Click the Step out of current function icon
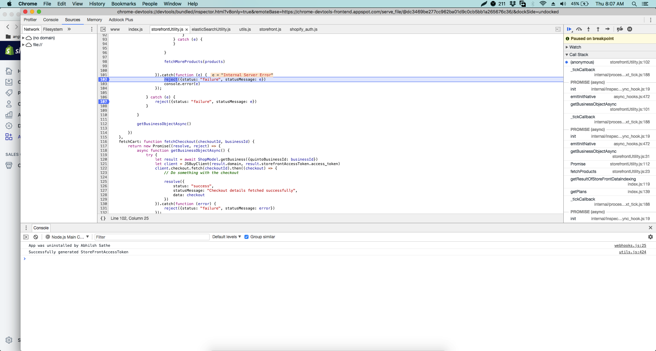 598,29
